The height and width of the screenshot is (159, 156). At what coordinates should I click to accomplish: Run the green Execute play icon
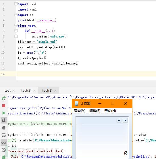(x=4, y=113)
